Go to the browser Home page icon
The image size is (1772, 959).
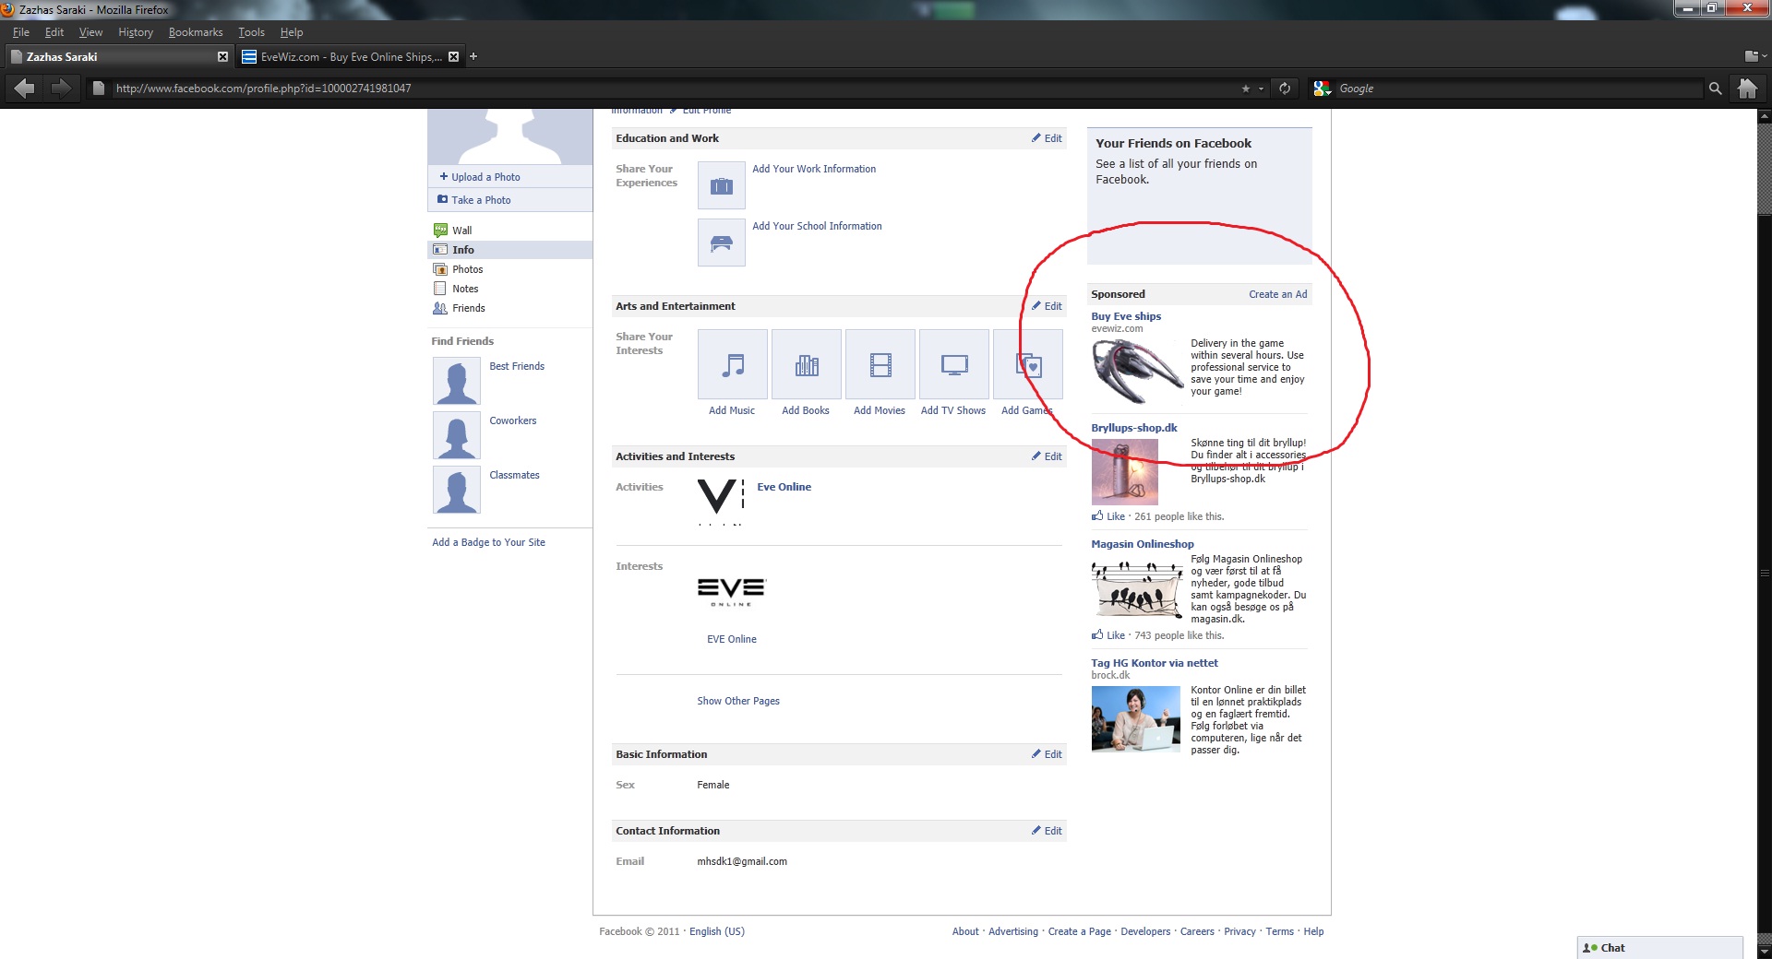[x=1747, y=89]
